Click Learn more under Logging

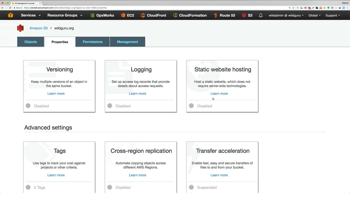coord(138,94)
